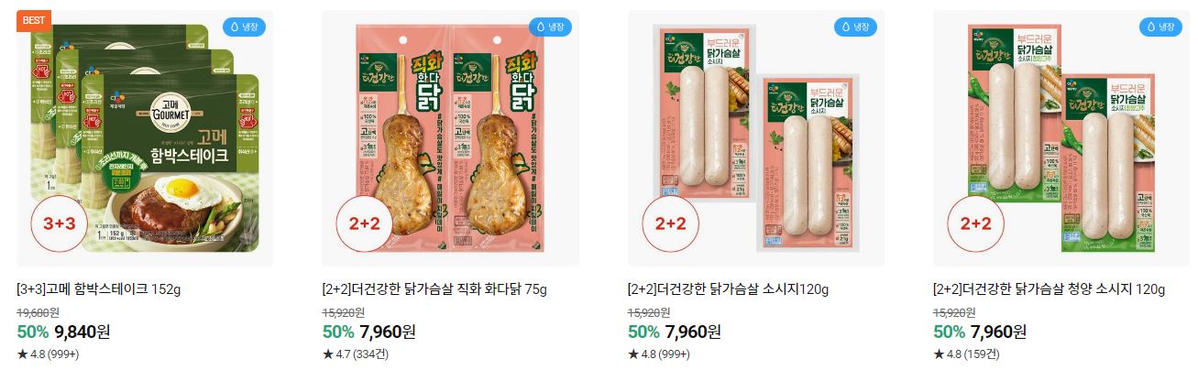Click 냉장 tag on 청양 소시지 image
The width and height of the screenshot is (1198, 381).
point(1160,27)
